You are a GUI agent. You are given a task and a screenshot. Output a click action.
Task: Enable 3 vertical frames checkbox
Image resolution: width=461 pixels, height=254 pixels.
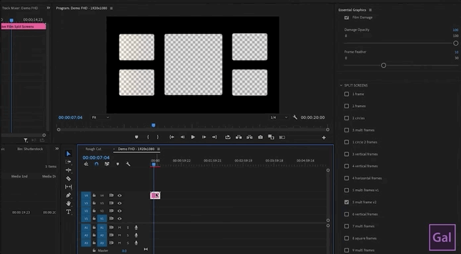pyautogui.click(x=346, y=154)
